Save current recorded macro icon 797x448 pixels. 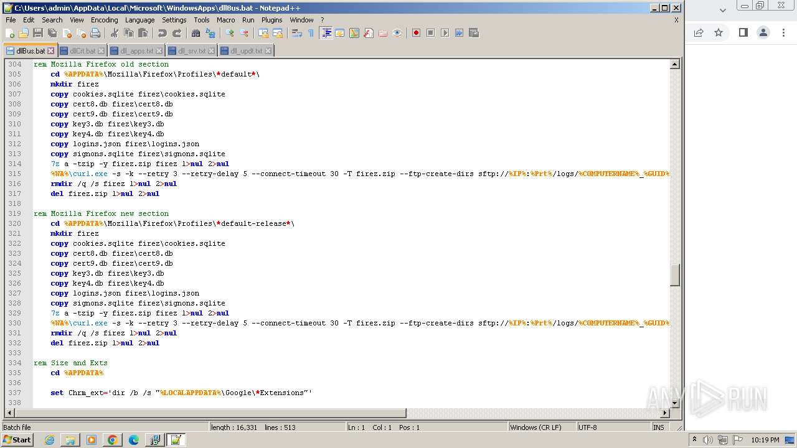point(473,33)
